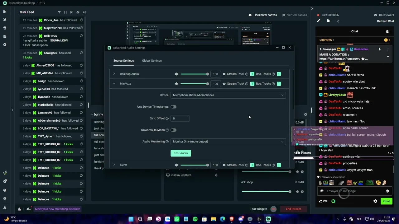The image size is (399, 224).
Task: Open Discord from the taskbar
Action: (x=241, y=219)
